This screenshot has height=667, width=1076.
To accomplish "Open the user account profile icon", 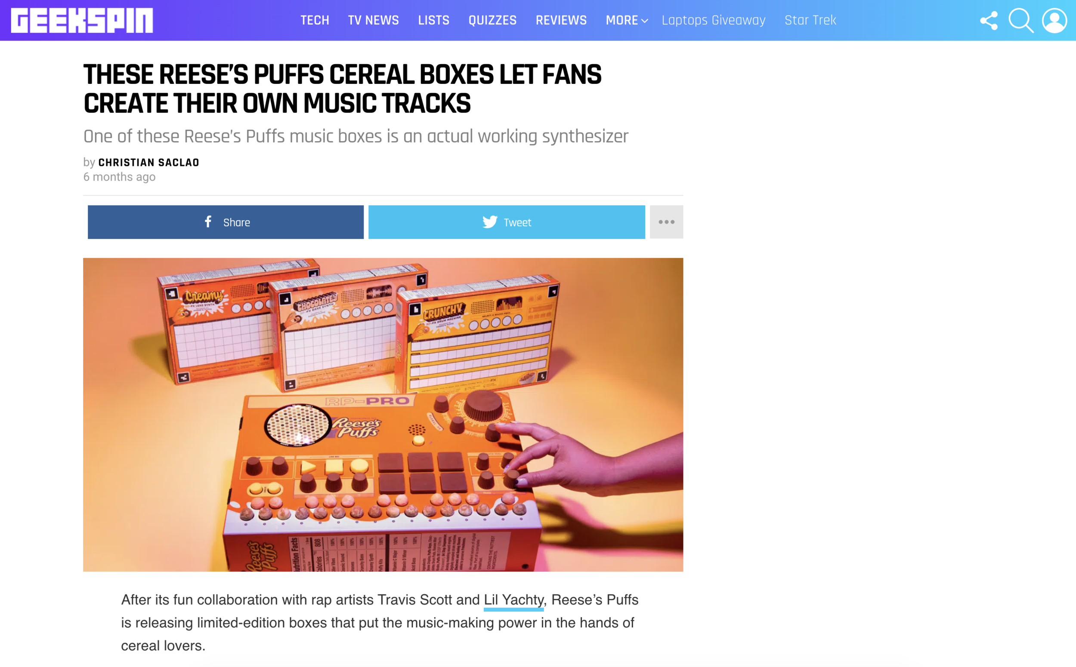I will (1054, 20).
